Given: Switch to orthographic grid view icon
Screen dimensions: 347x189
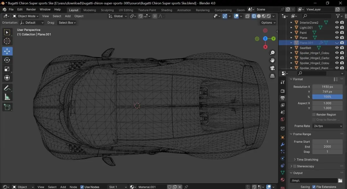Looking at the screenshot, I should pos(272,76).
